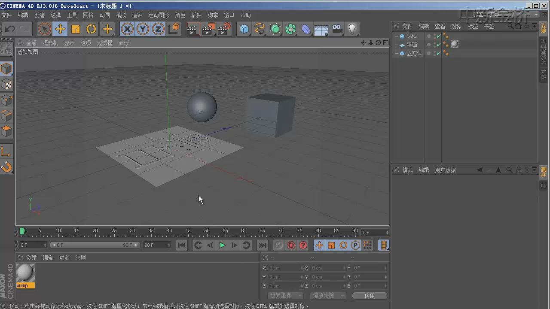Open the 模拟 menu
Viewport: 550px width, 309px height.
(121, 15)
